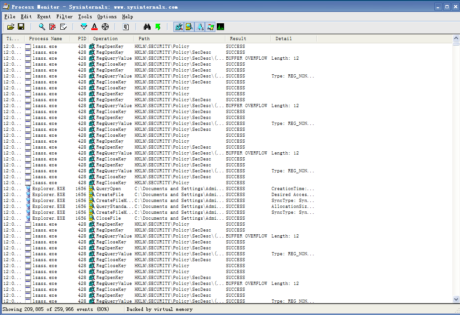This screenshot has height=315, width=460.
Task: Click the Jump To green arrow icon
Action: tap(158, 27)
